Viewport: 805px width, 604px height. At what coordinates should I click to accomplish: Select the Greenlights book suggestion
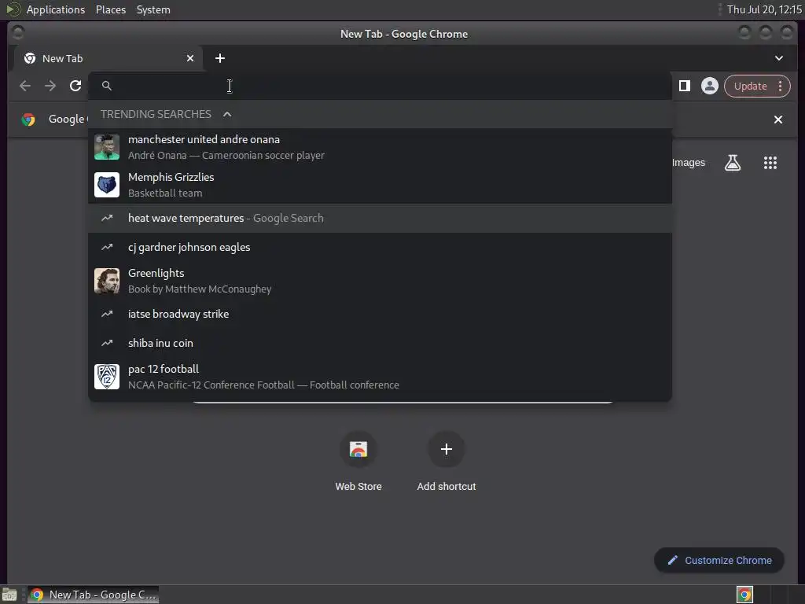pos(380,281)
